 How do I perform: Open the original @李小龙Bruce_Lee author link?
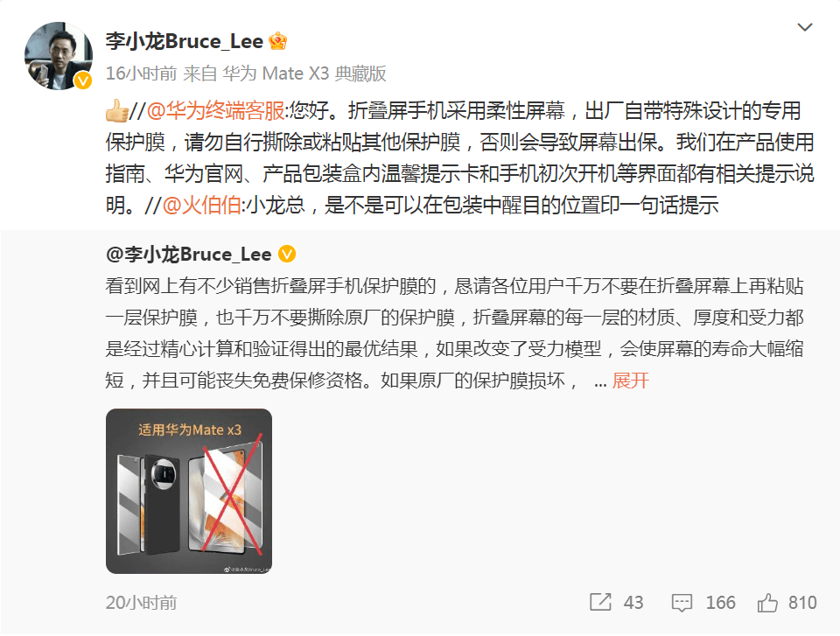[189, 254]
